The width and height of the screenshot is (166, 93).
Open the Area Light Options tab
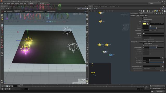pyautogui.click(x=143, y=42)
